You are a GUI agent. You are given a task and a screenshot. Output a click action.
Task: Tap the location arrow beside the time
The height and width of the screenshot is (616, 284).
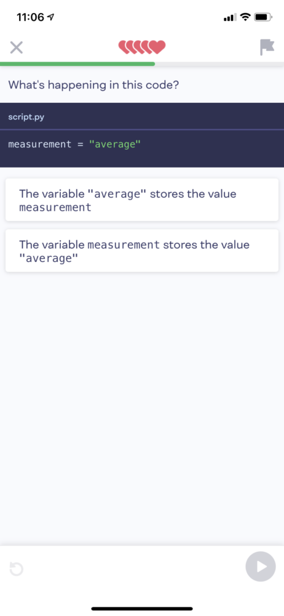pos(50,17)
